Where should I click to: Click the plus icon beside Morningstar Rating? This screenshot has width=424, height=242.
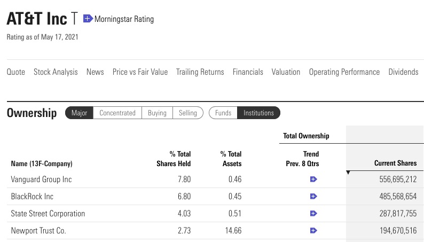point(88,19)
